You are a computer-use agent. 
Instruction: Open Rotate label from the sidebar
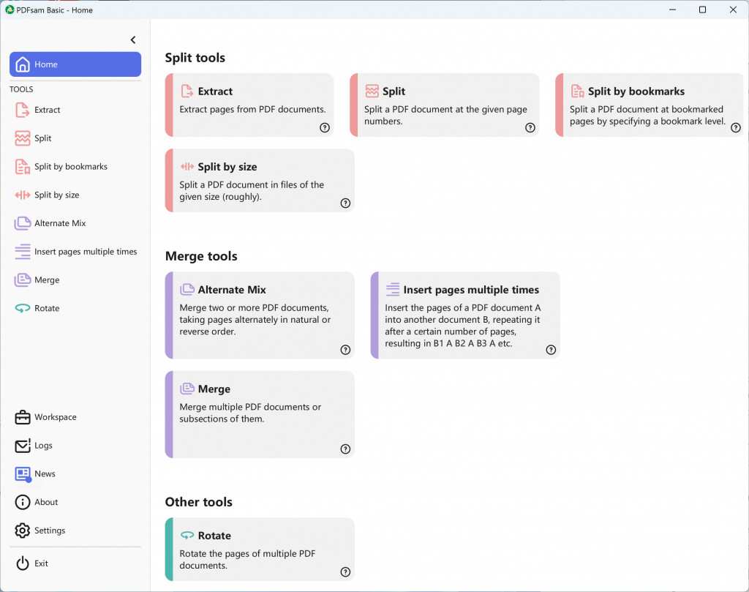(x=47, y=308)
